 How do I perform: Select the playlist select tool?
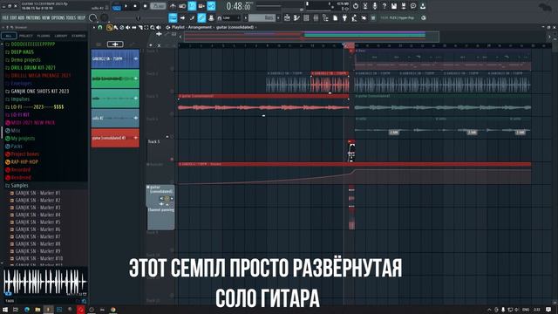click(146, 27)
